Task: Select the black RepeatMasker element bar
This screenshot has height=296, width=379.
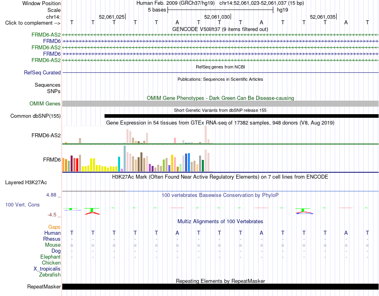Action: pos(220,286)
